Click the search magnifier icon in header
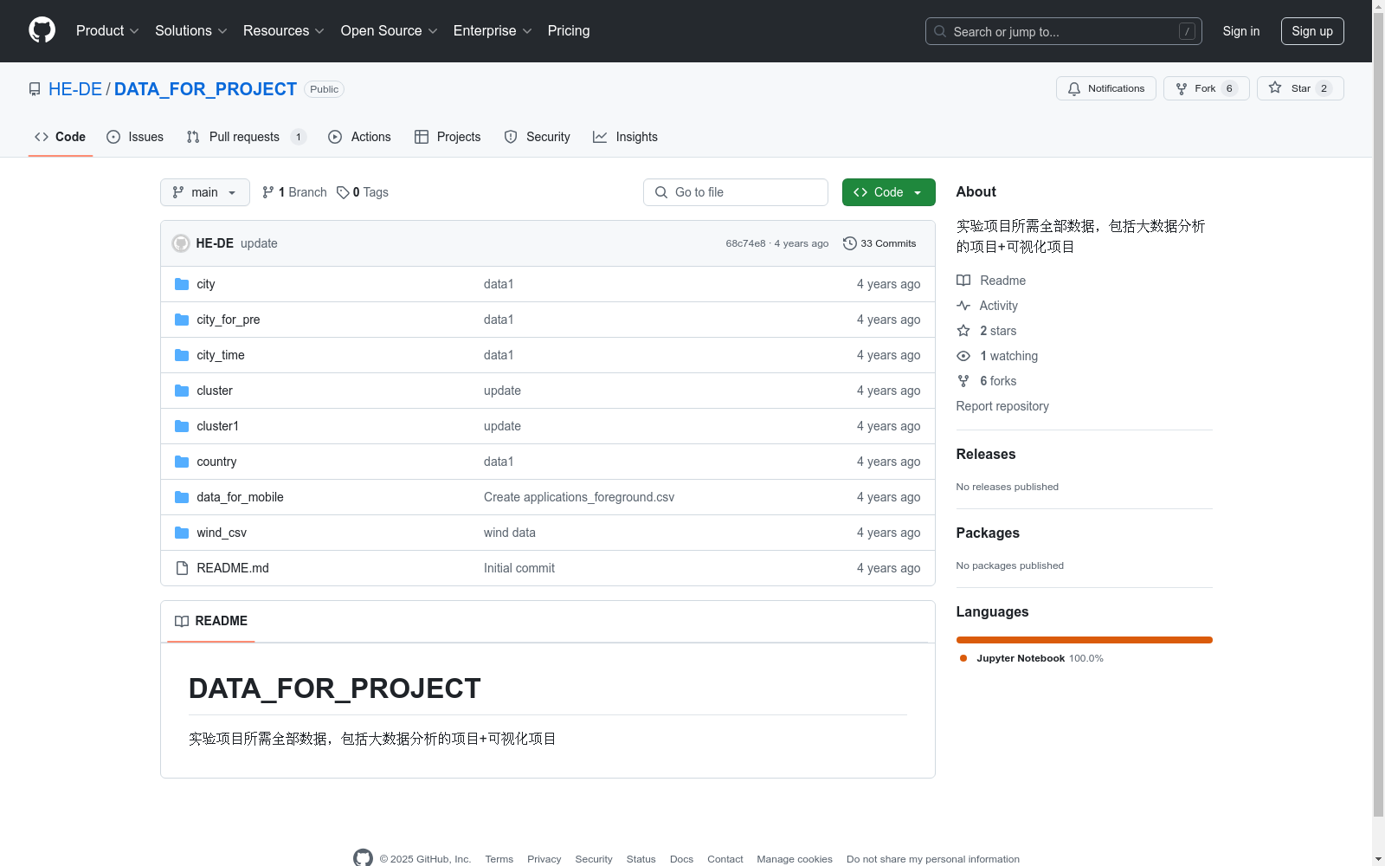Viewport: 1385px width, 866px height. (x=940, y=31)
